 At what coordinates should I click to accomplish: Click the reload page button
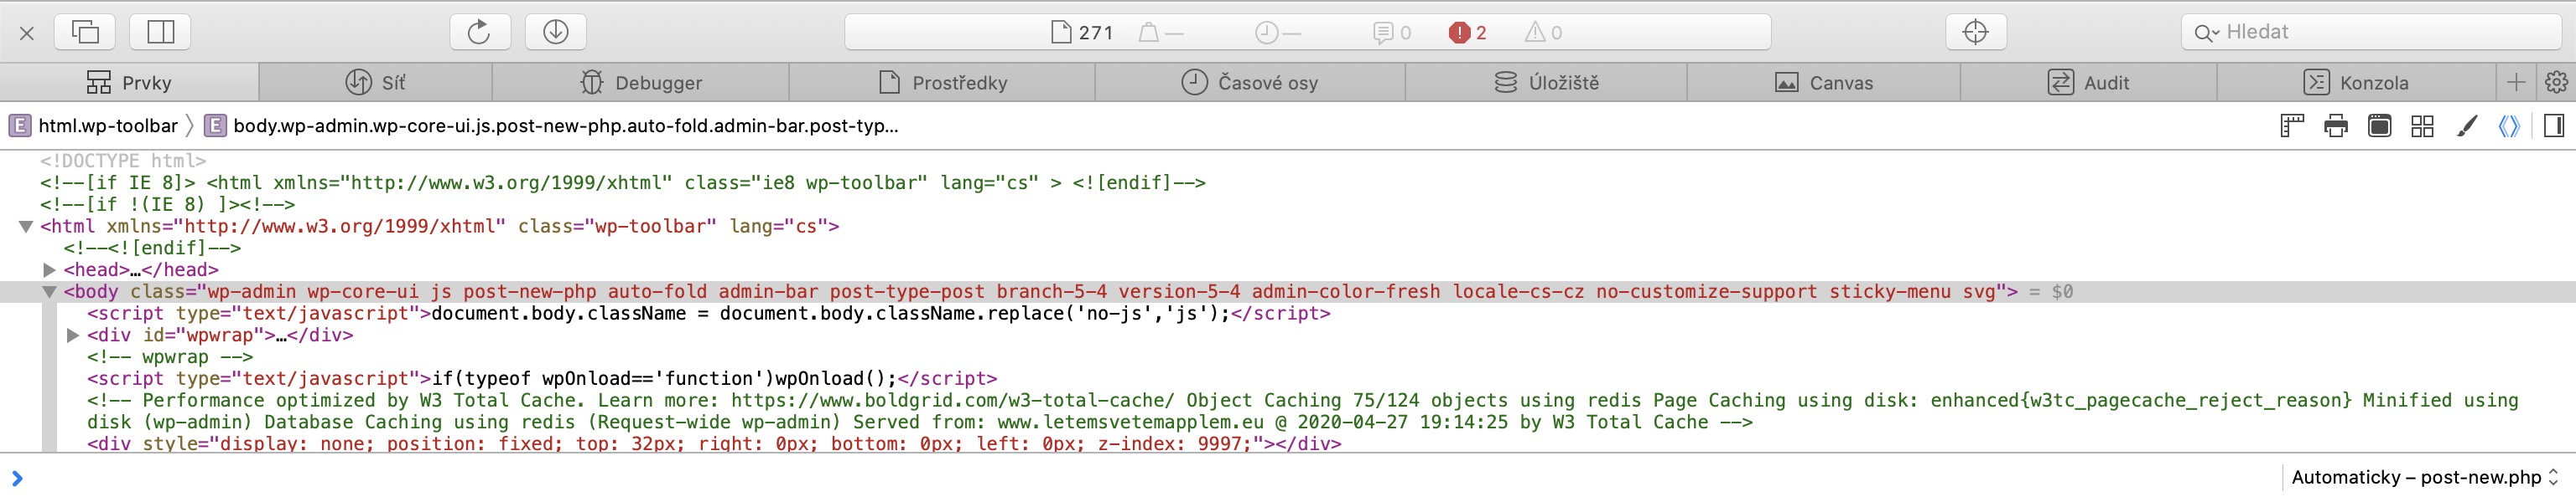[x=479, y=32]
